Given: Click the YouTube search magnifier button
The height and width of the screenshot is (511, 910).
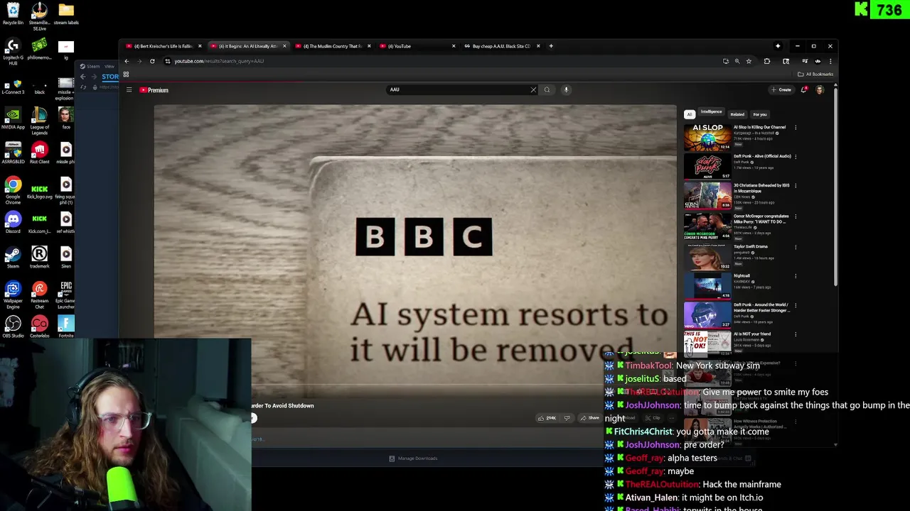Looking at the screenshot, I should tap(547, 89).
